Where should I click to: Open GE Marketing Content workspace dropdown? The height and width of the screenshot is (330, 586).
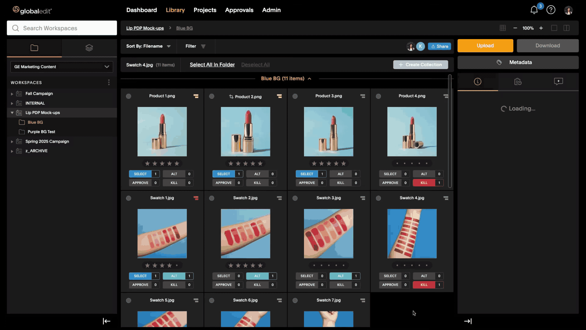[x=62, y=67]
